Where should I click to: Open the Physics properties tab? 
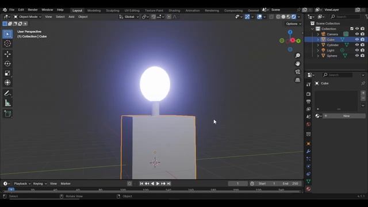(308, 166)
